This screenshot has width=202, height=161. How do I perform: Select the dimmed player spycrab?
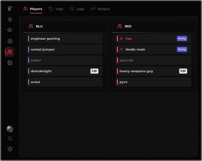coord(153,60)
